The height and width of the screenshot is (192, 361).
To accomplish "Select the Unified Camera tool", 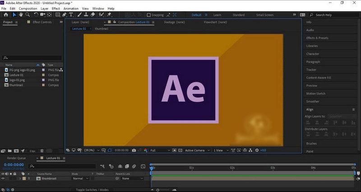I will (x=42, y=14).
